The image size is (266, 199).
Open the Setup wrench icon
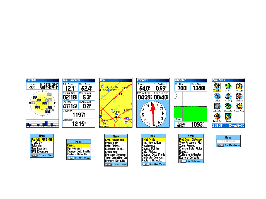(x=217, y=96)
